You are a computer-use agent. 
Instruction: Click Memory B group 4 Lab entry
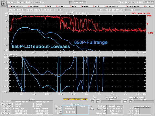[x=37, y=106]
